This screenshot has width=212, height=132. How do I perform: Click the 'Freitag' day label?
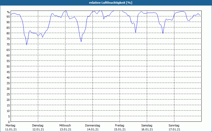coord(120,125)
